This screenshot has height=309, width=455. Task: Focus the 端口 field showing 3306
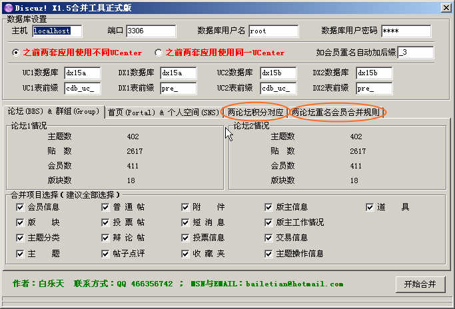[x=151, y=31]
